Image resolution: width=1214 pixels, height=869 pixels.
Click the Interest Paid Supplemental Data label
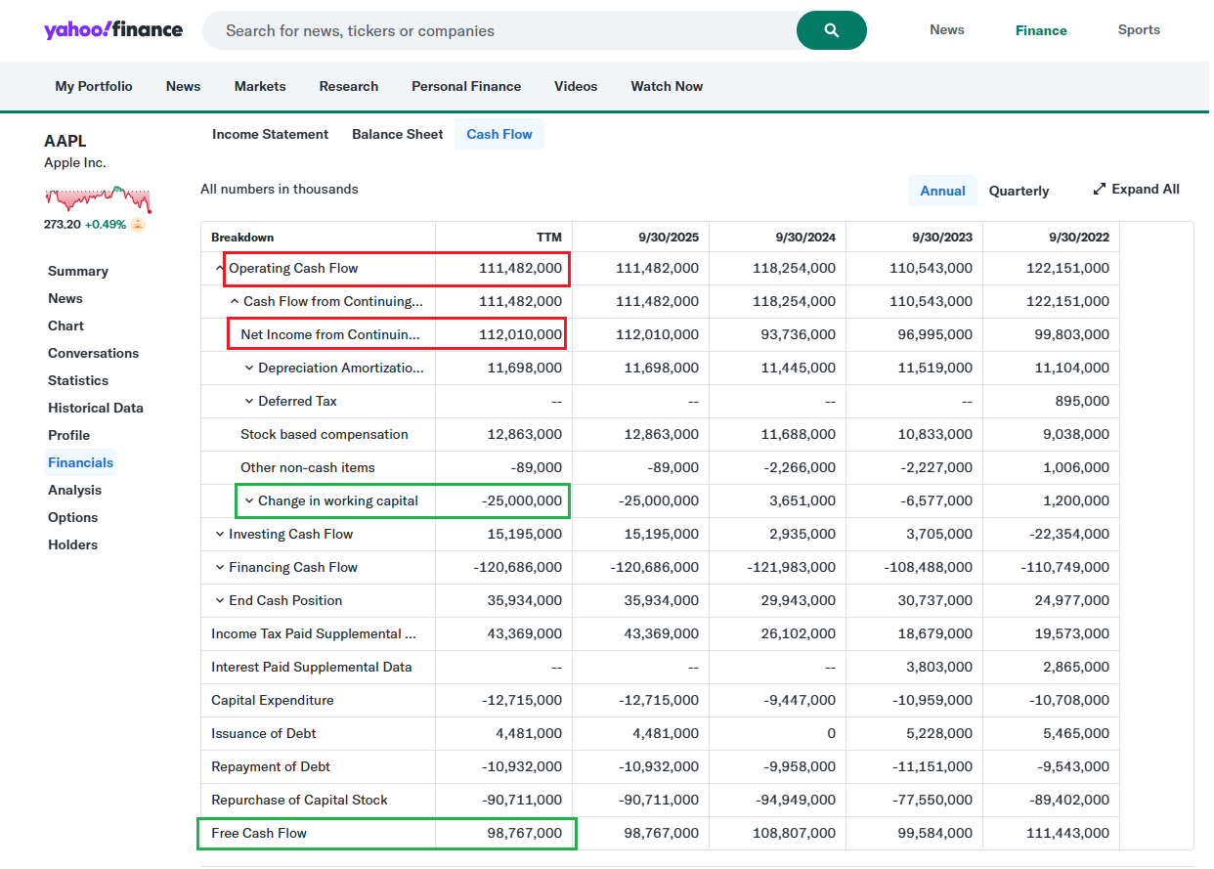312,668
